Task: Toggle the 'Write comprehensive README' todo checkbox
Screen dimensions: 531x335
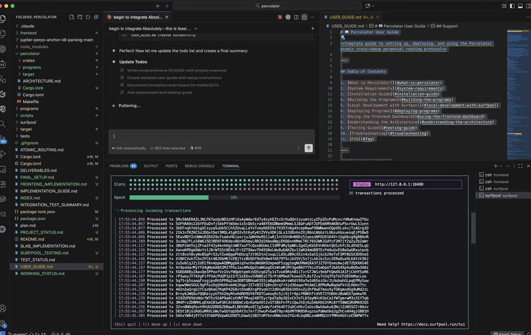Action: coord(122,70)
